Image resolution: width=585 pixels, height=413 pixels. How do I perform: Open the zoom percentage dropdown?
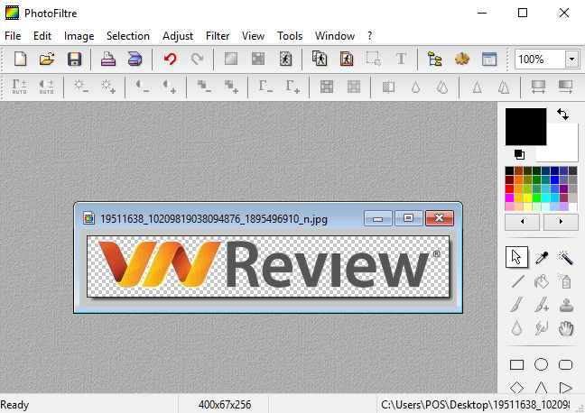pyautogui.click(x=571, y=60)
